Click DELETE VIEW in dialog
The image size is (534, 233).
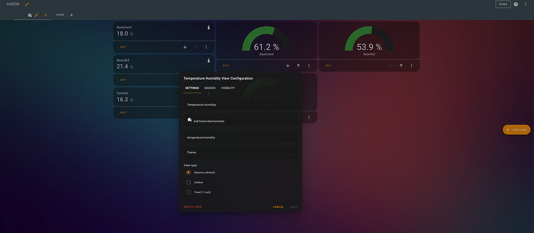pos(192,207)
